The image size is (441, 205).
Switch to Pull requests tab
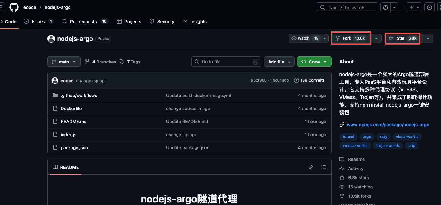[83, 22]
